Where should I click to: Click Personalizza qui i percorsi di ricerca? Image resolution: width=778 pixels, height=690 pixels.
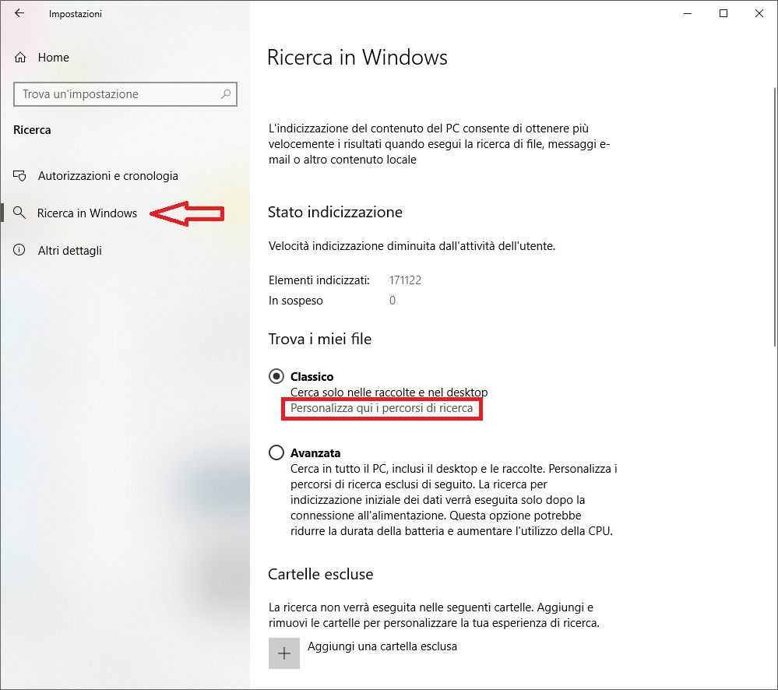382,408
